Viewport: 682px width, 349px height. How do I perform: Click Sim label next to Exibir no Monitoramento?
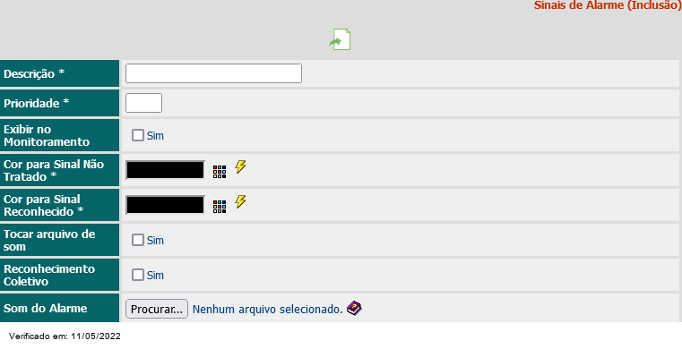(x=155, y=136)
